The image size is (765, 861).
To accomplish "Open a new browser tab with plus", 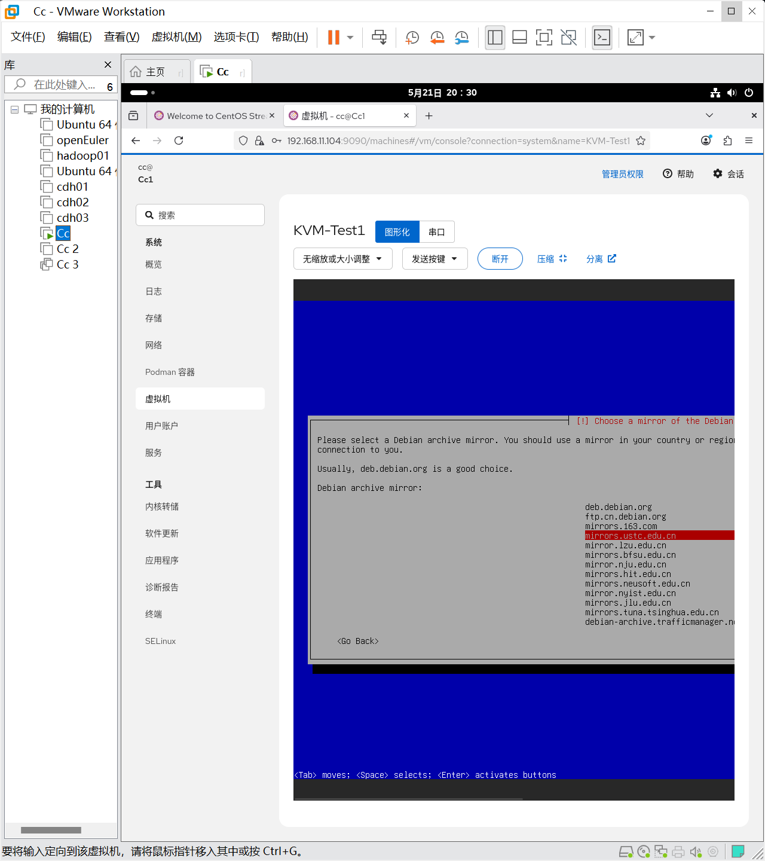I will point(429,116).
